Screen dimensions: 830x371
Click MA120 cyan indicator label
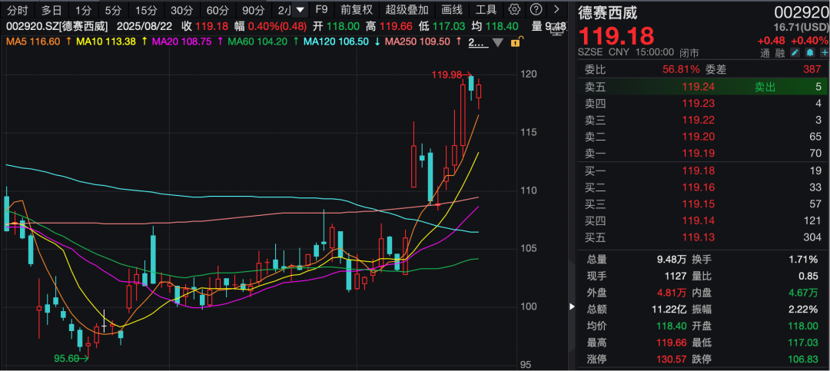[336, 41]
